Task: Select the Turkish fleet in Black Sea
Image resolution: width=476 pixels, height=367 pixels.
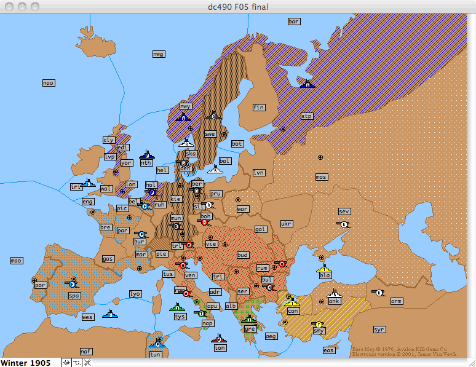Action: click(324, 269)
